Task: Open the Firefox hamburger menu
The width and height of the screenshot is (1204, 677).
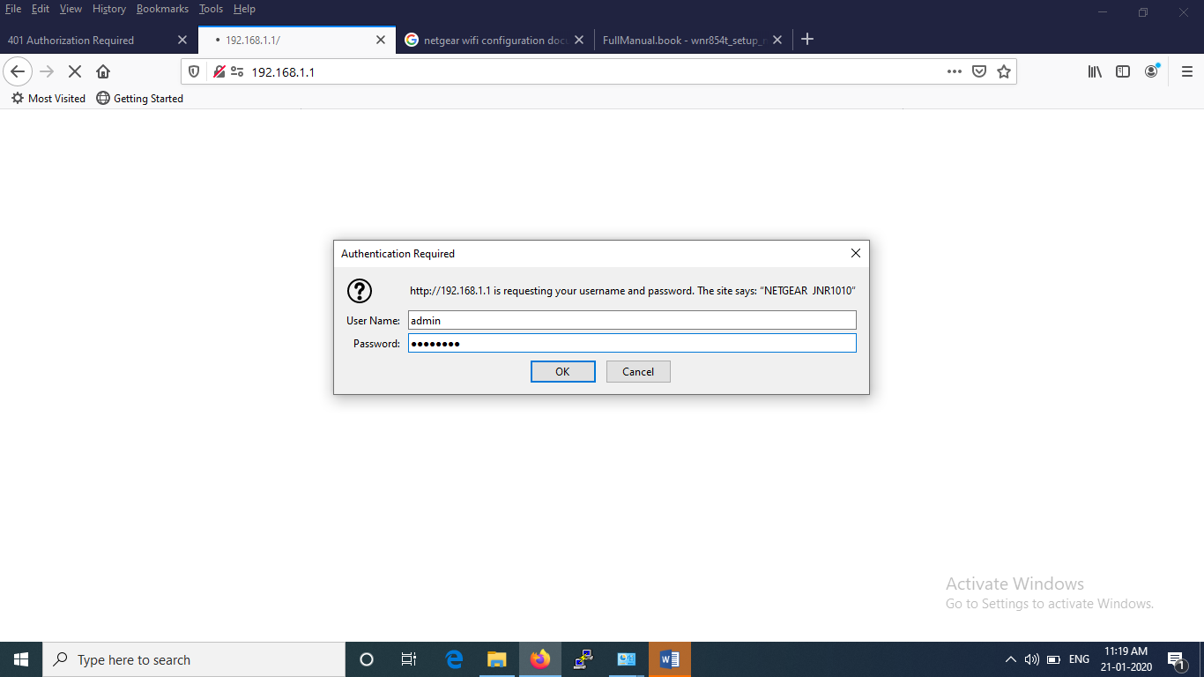Action: 1187,71
